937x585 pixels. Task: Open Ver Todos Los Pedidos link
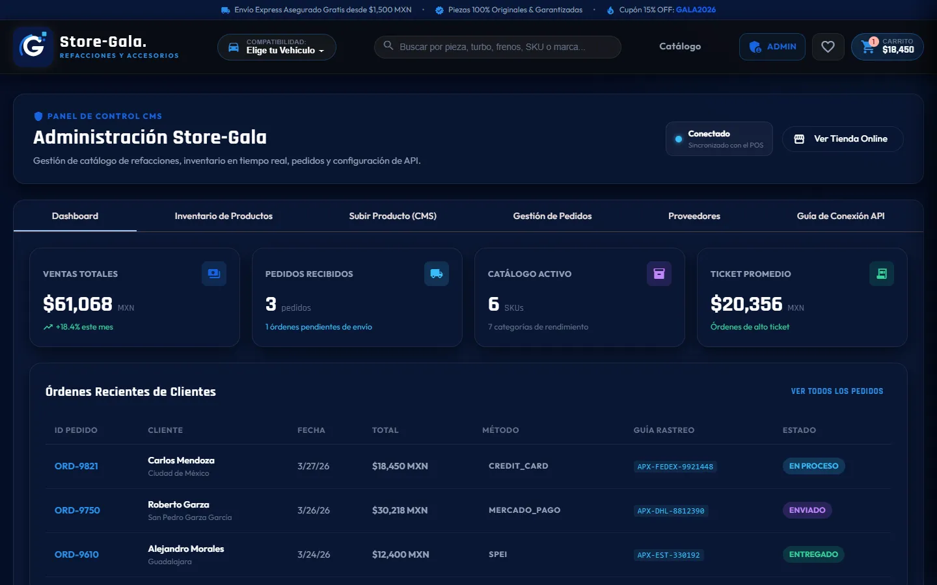(x=837, y=391)
